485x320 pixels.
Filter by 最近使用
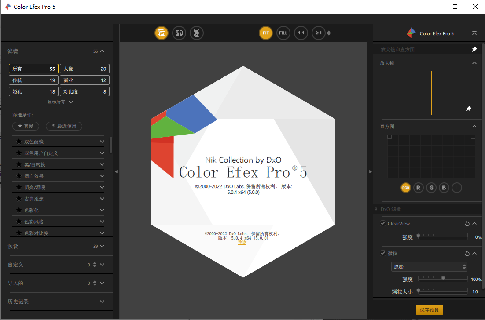tap(64, 126)
